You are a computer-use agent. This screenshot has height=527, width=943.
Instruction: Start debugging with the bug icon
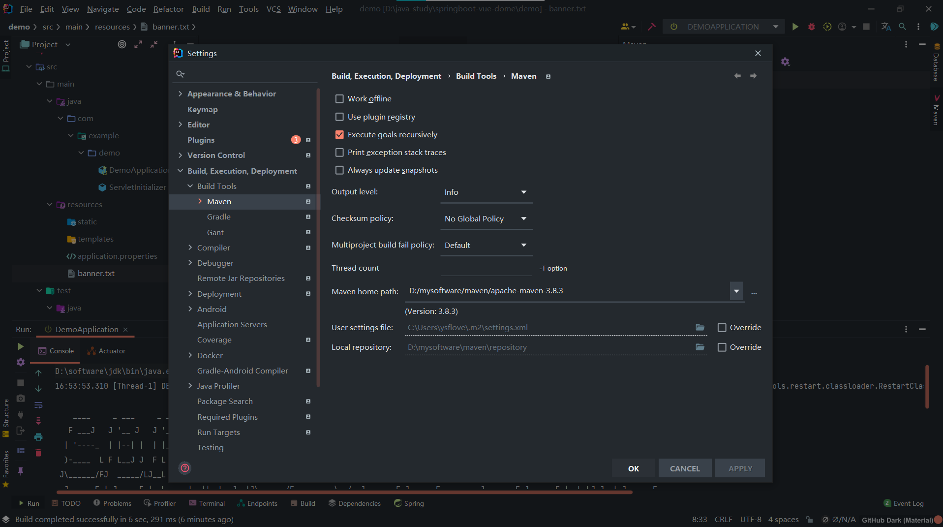tap(811, 27)
